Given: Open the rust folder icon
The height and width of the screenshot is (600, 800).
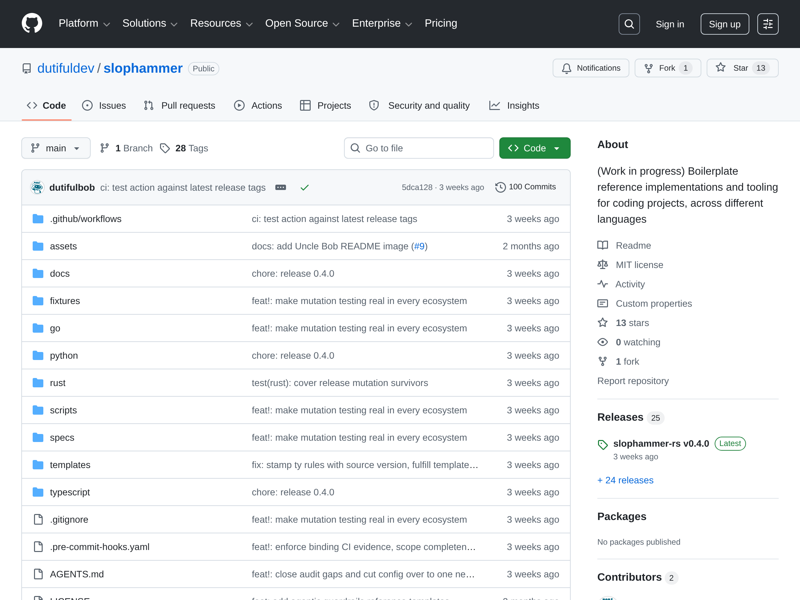Looking at the screenshot, I should pos(38,383).
